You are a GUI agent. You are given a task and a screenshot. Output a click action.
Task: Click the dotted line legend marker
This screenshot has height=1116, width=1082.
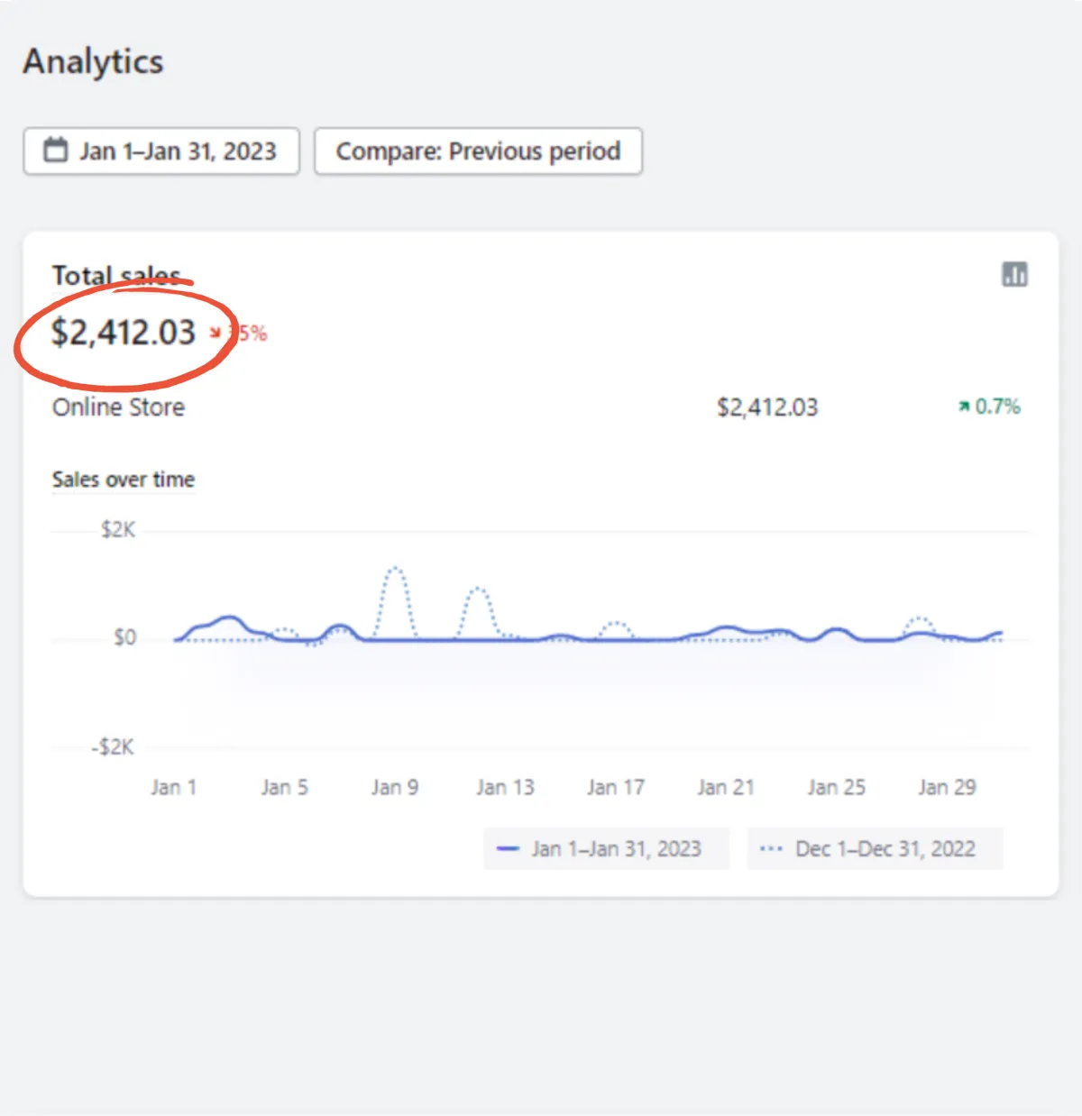click(771, 849)
